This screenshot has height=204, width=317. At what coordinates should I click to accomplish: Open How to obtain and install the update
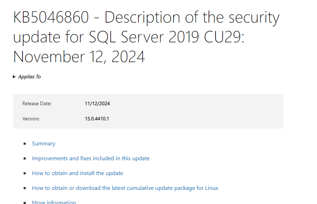point(77,173)
